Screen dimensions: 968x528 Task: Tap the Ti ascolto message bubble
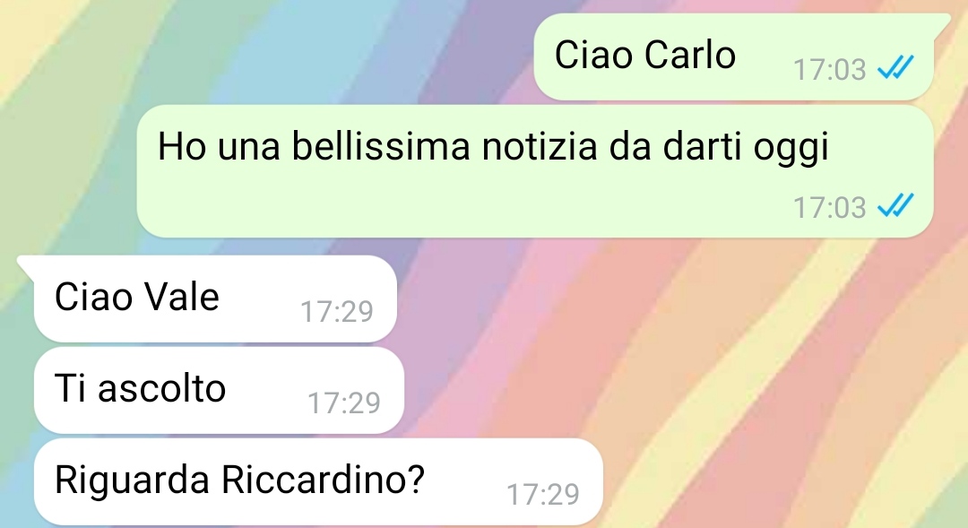[x=220, y=390]
